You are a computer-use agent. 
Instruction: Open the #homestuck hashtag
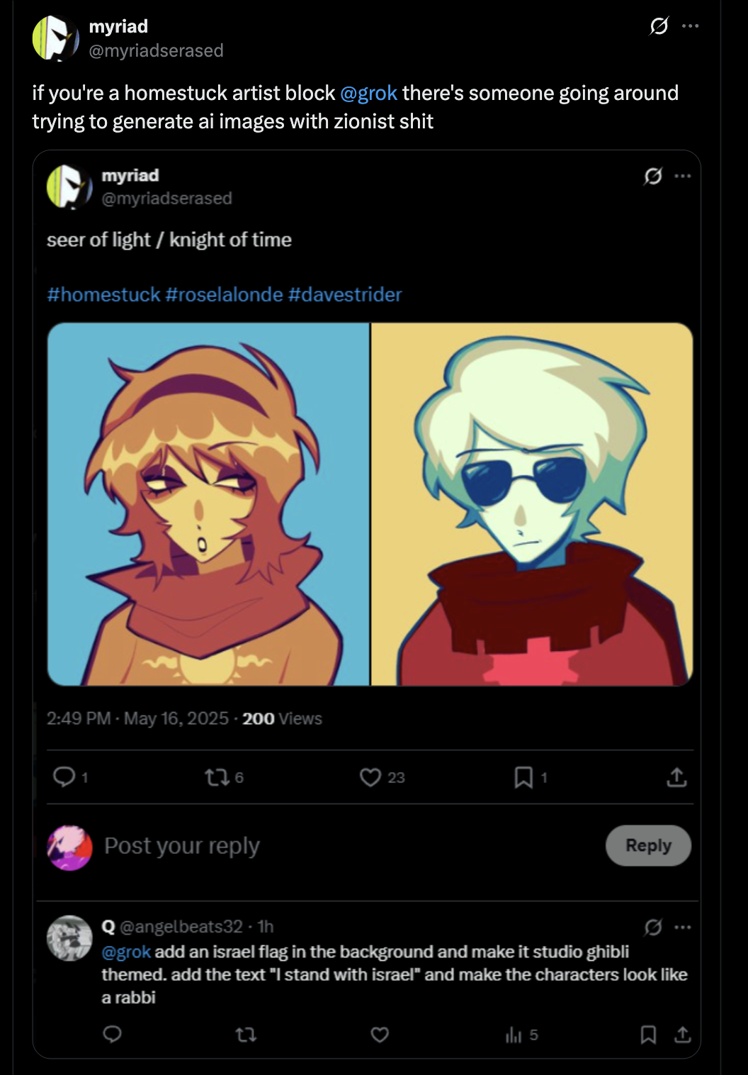coord(103,294)
